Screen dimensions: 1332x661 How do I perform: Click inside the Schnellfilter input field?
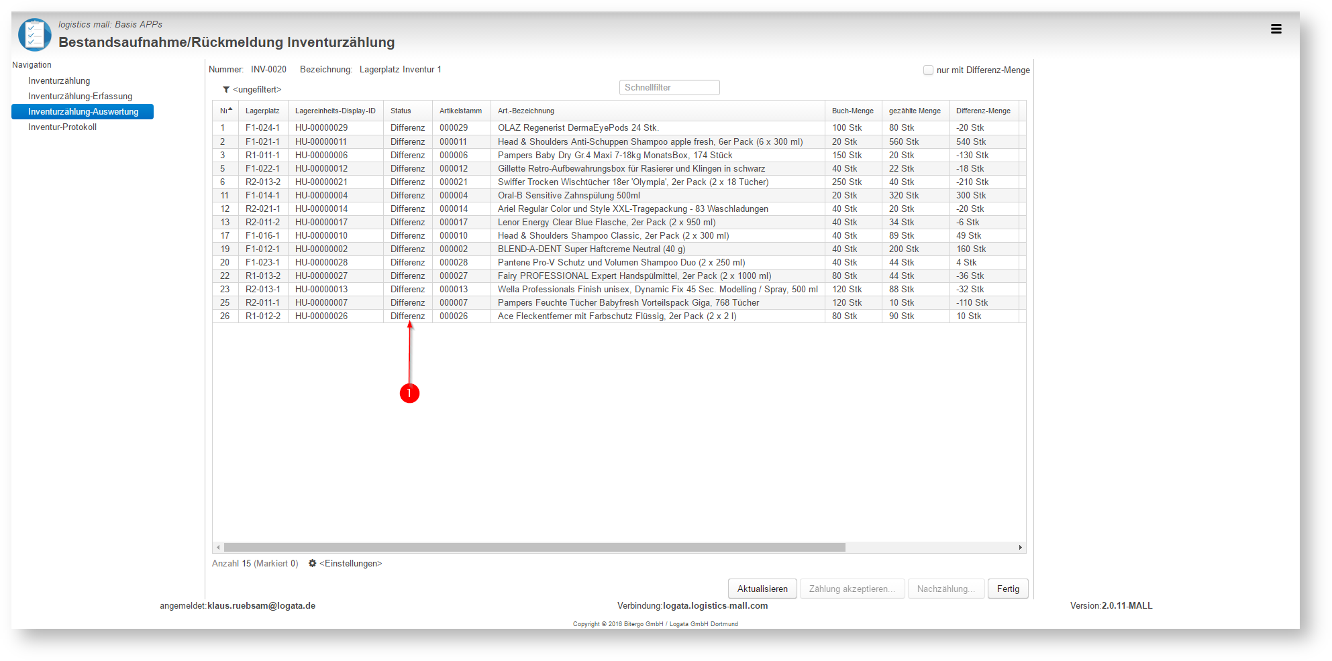click(669, 88)
